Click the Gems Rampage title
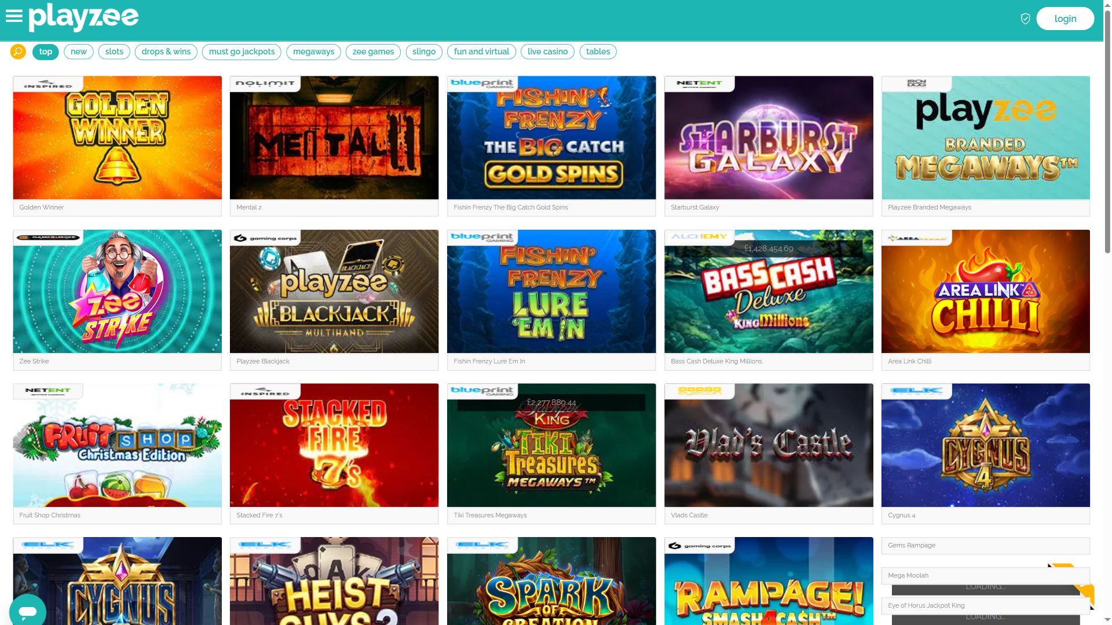 [x=912, y=545]
